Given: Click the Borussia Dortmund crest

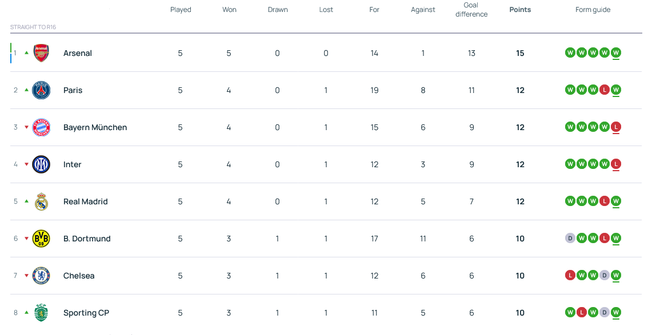Looking at the screenshot, I should pyautogui.click(x=41, y=239).
